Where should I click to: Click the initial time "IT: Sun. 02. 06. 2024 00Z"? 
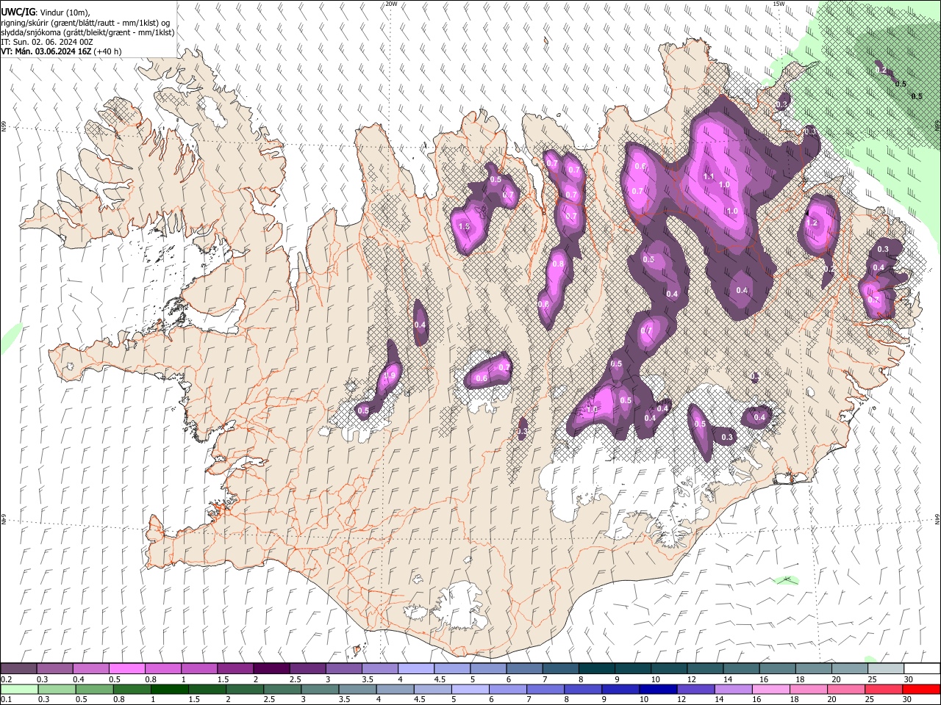[47, 42]
